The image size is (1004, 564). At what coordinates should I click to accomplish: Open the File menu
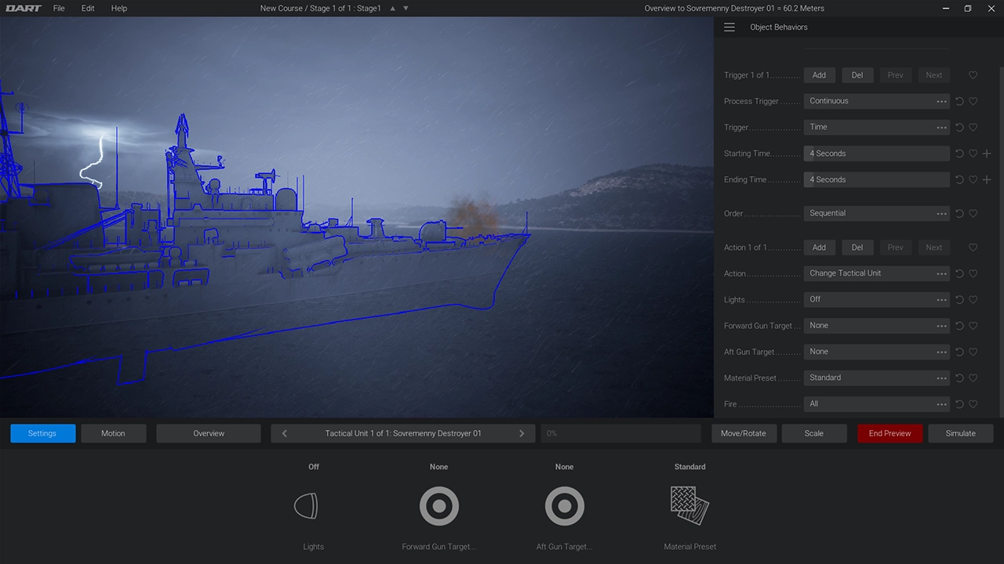(x=59, y=8)
